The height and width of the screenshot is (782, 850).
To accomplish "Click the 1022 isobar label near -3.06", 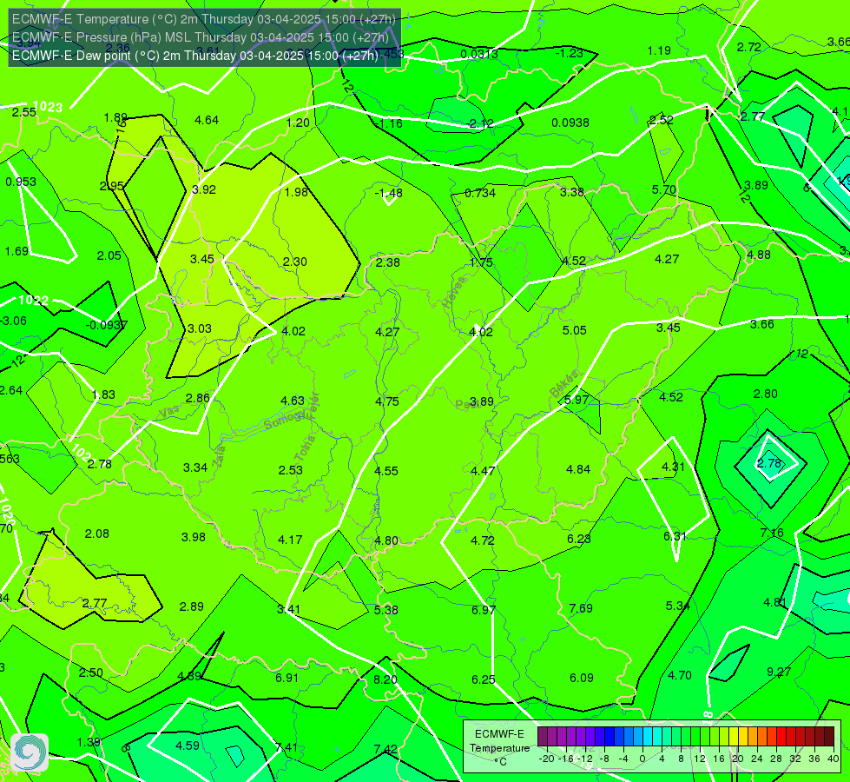I will coord(34,300).
